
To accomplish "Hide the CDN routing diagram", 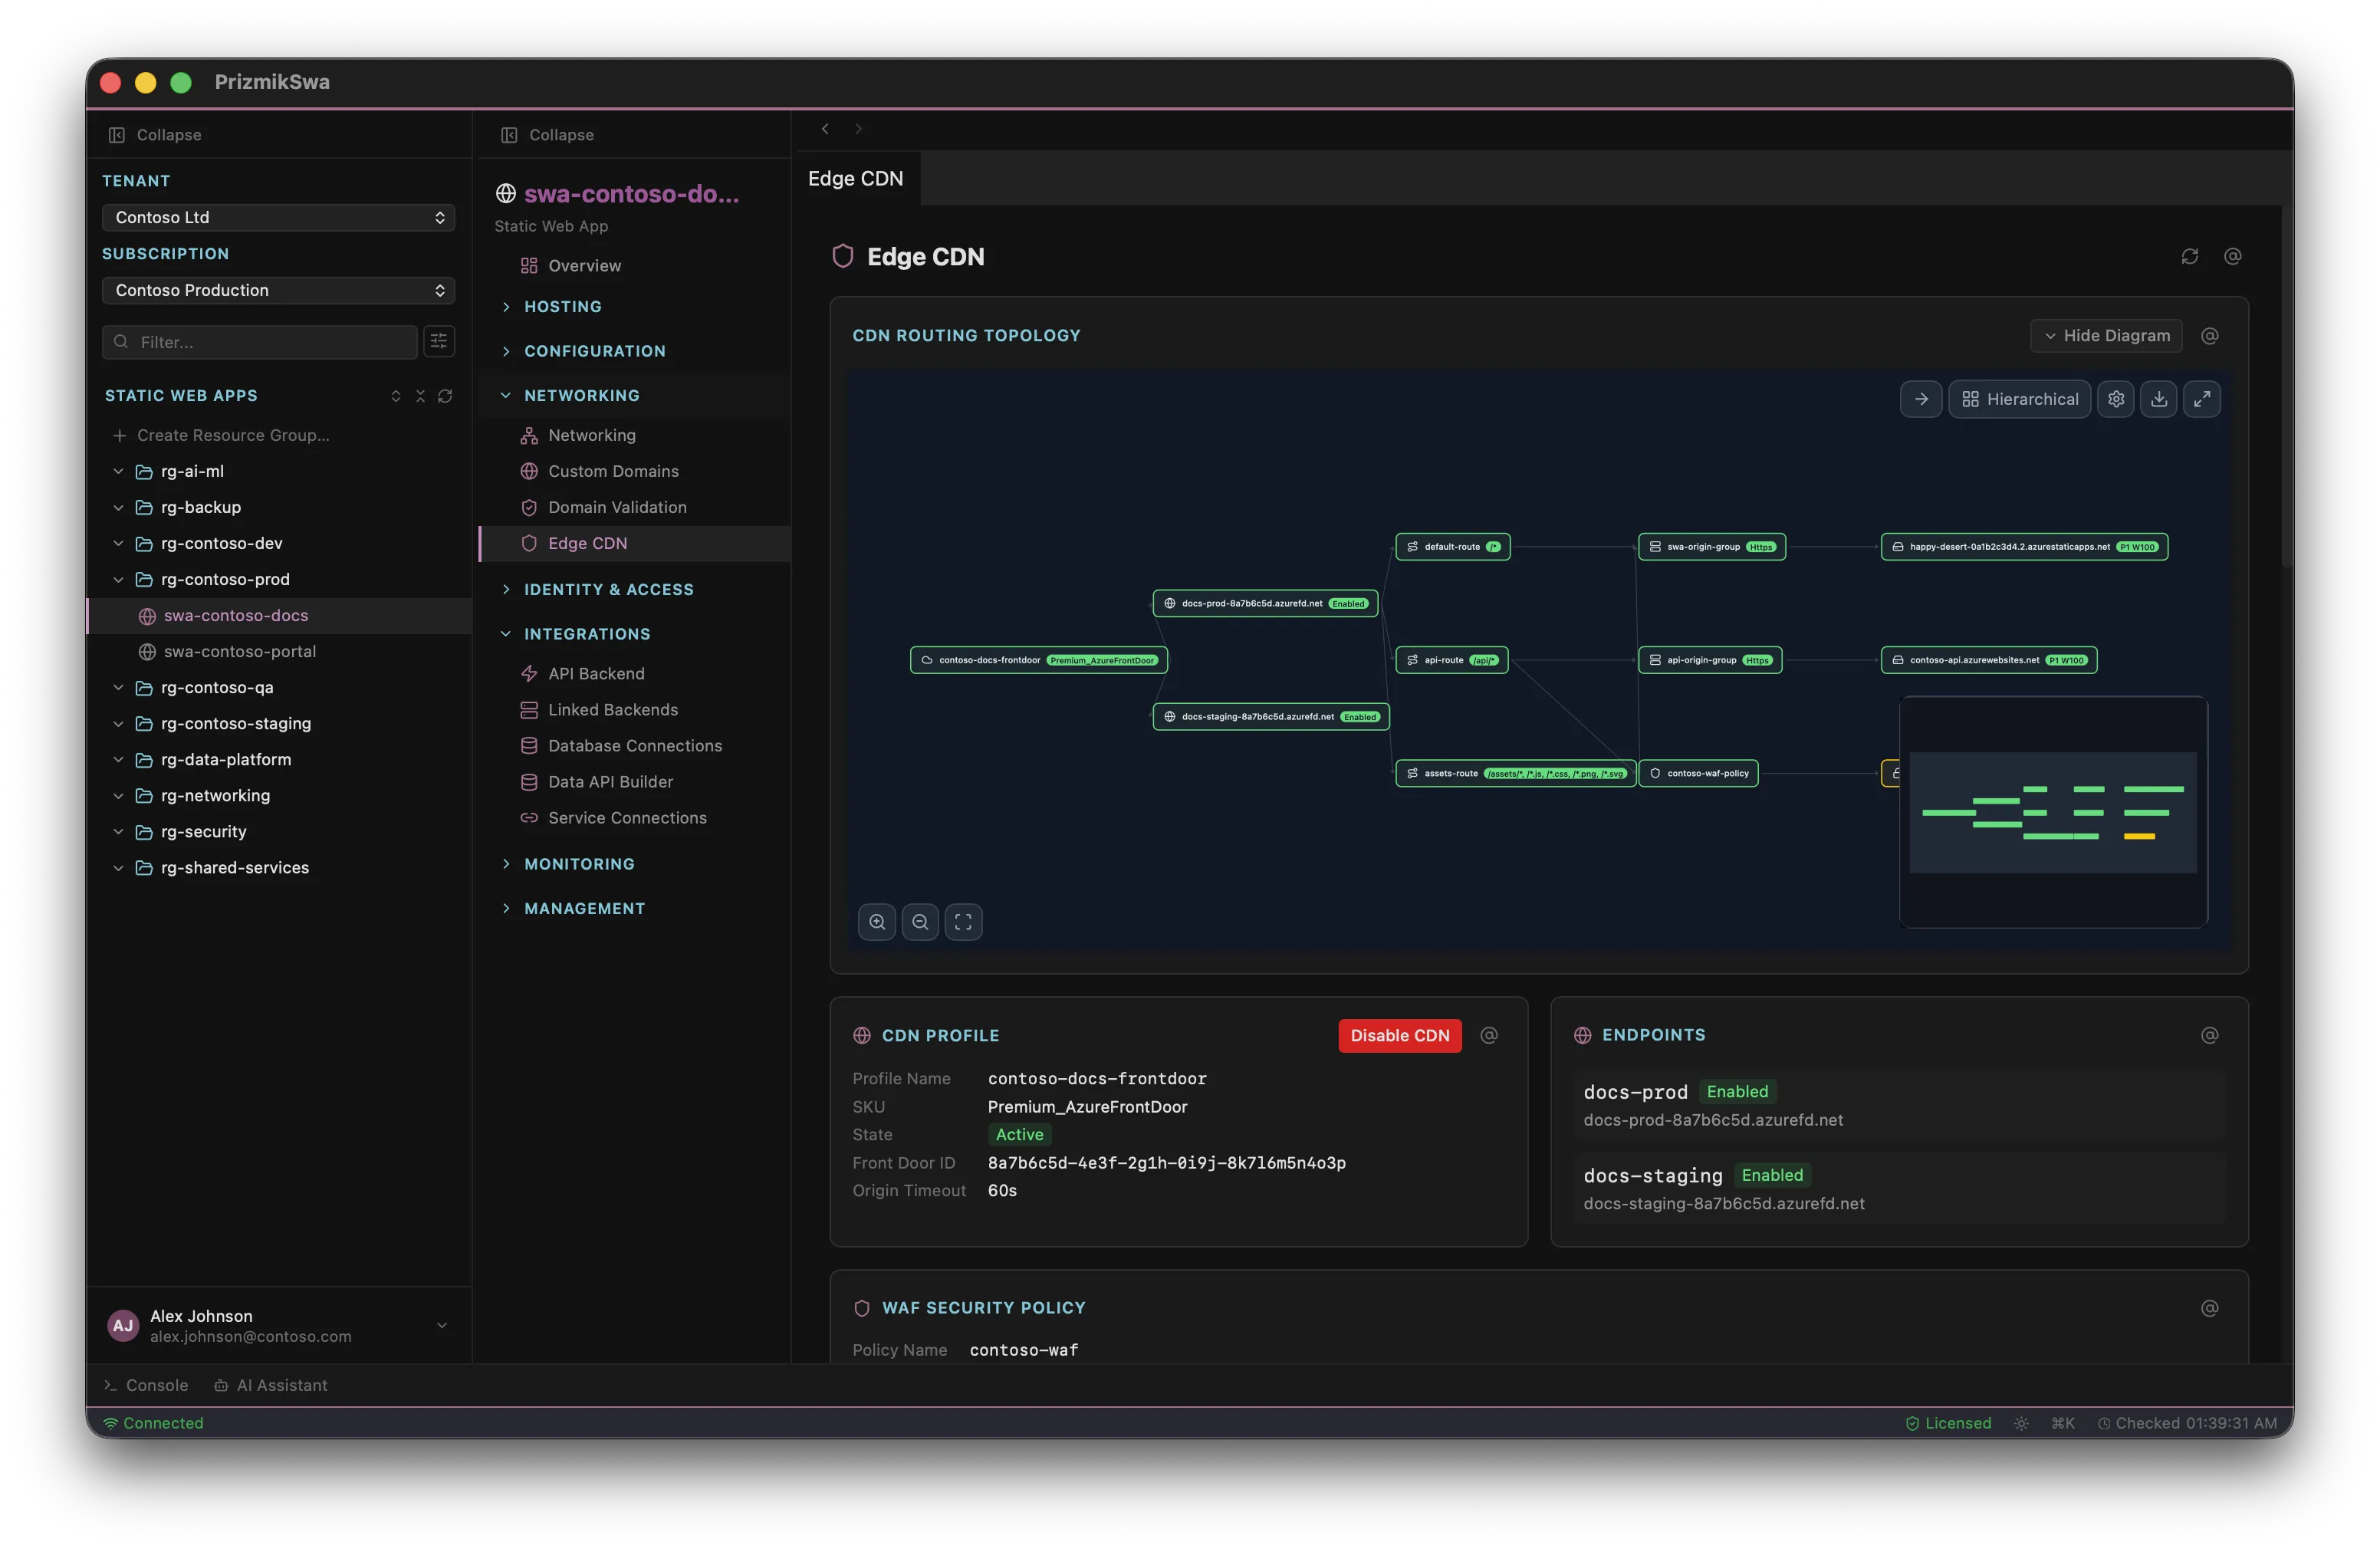I will point(2106,336).
